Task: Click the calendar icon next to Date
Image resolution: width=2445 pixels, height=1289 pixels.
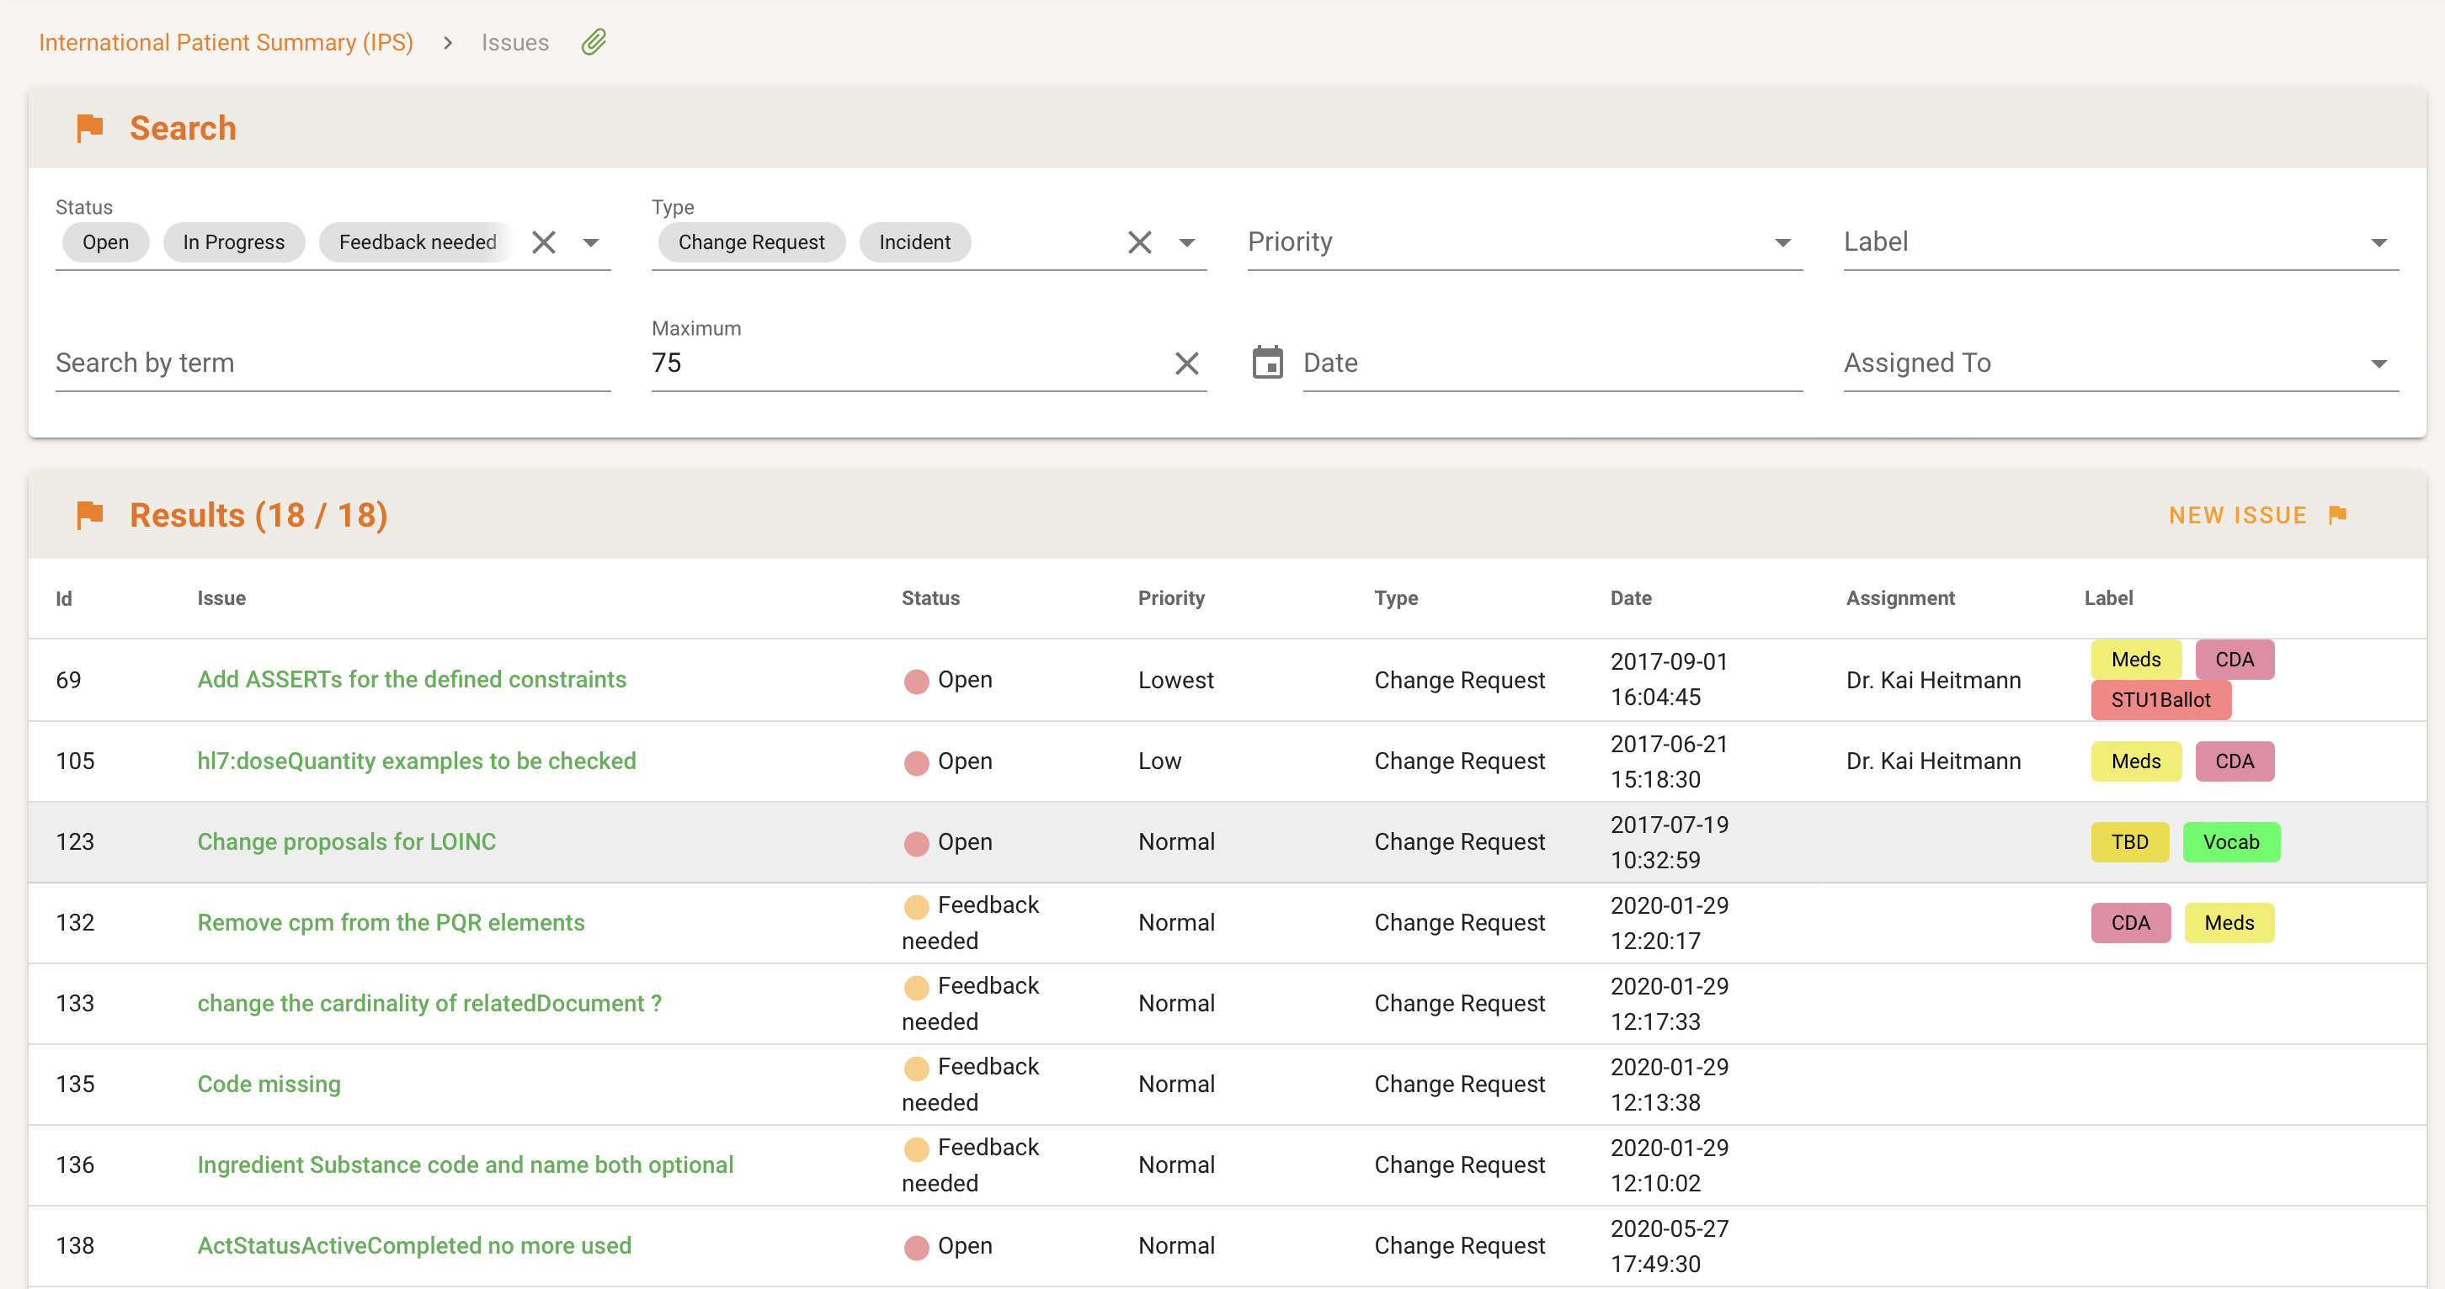Action: coord(1267,363)
